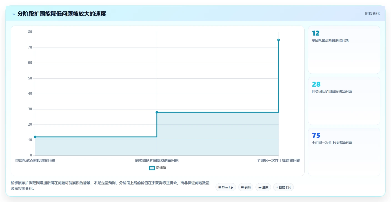The height and width of the screenshot is (202, 391).
Task: Click the lightning icon beside the title
Action: pyautogui.click(x=13, y=14)
